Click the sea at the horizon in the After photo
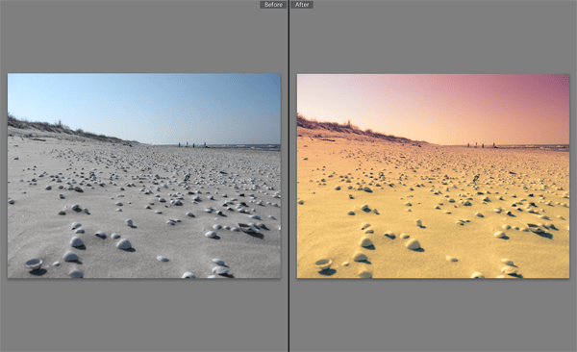Image resolution: width=577 pixels, height=352 pixels. point(538,147)
